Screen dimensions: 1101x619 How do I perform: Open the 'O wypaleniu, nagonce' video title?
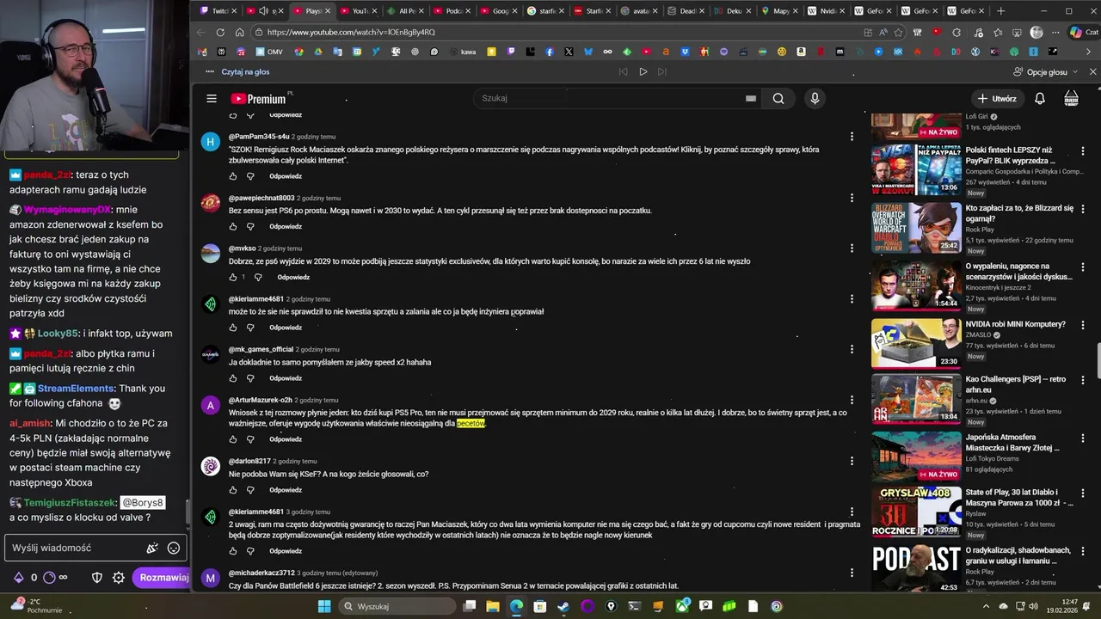coord(1019,272)
